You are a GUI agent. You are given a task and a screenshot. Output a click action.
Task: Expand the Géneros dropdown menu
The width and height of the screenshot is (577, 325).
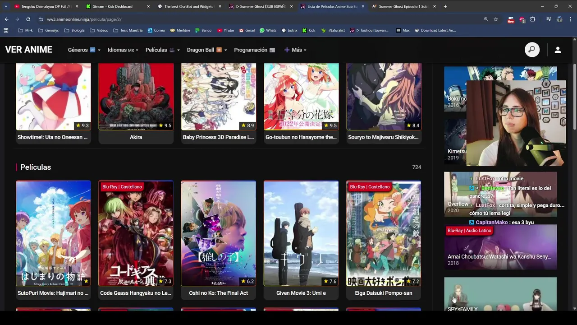(84, 50)
